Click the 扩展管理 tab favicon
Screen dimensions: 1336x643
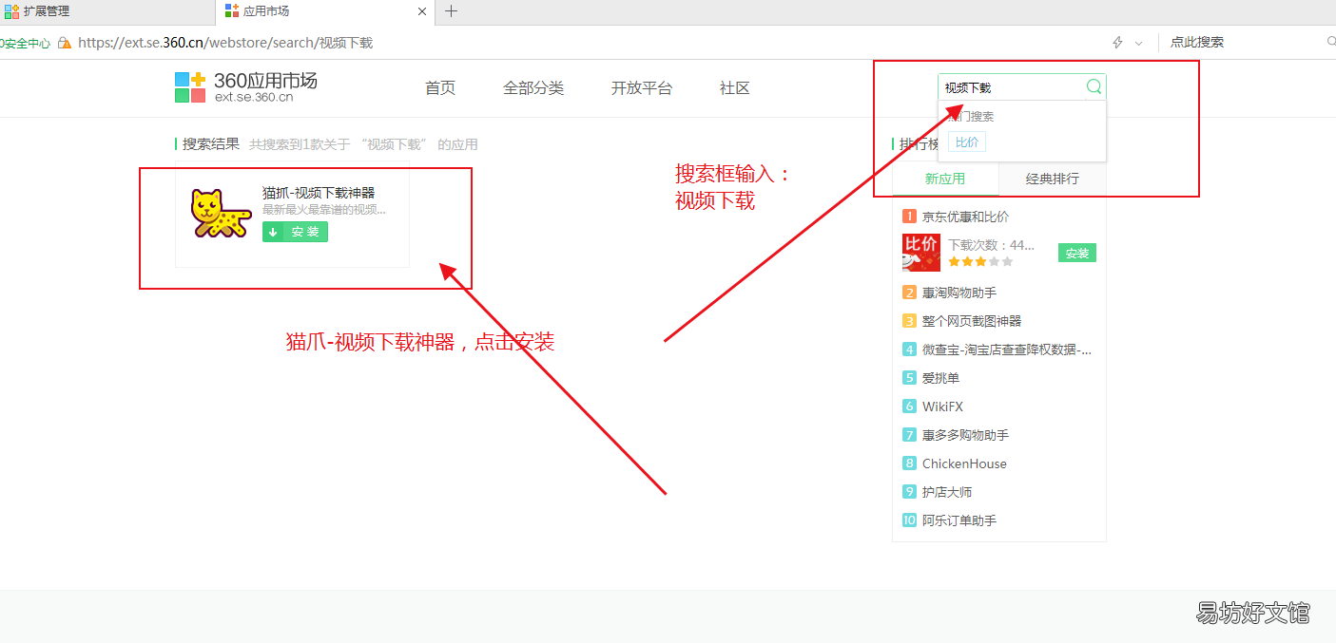[x=11, y=11]
